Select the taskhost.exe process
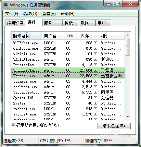The width and height of the screenshot is (141, 147). point(68,87)
